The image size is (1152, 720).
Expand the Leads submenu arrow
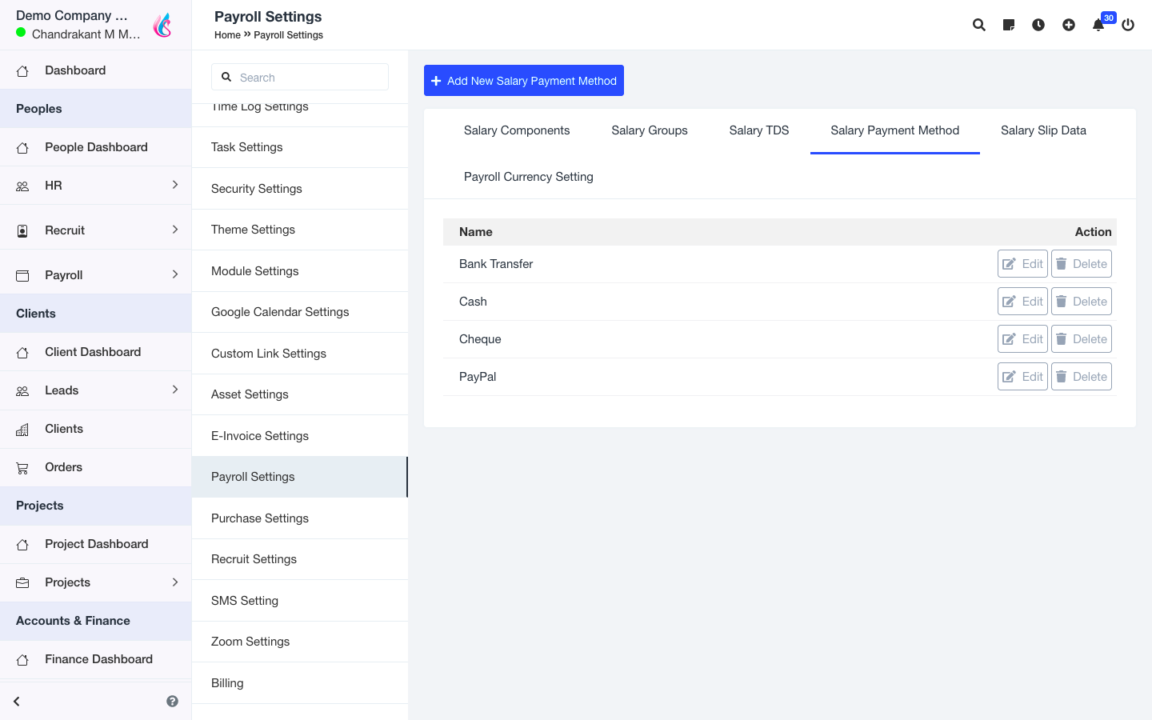174,390
